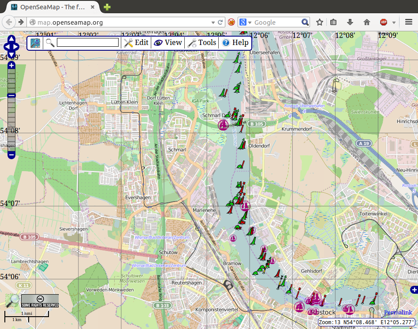Open downloads with the down arrow icon
418x329 pixels.
pos(350,22)
